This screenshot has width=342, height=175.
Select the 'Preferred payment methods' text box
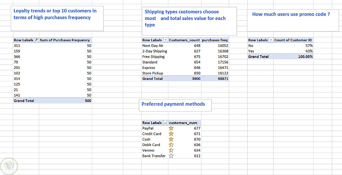[175, 105]
